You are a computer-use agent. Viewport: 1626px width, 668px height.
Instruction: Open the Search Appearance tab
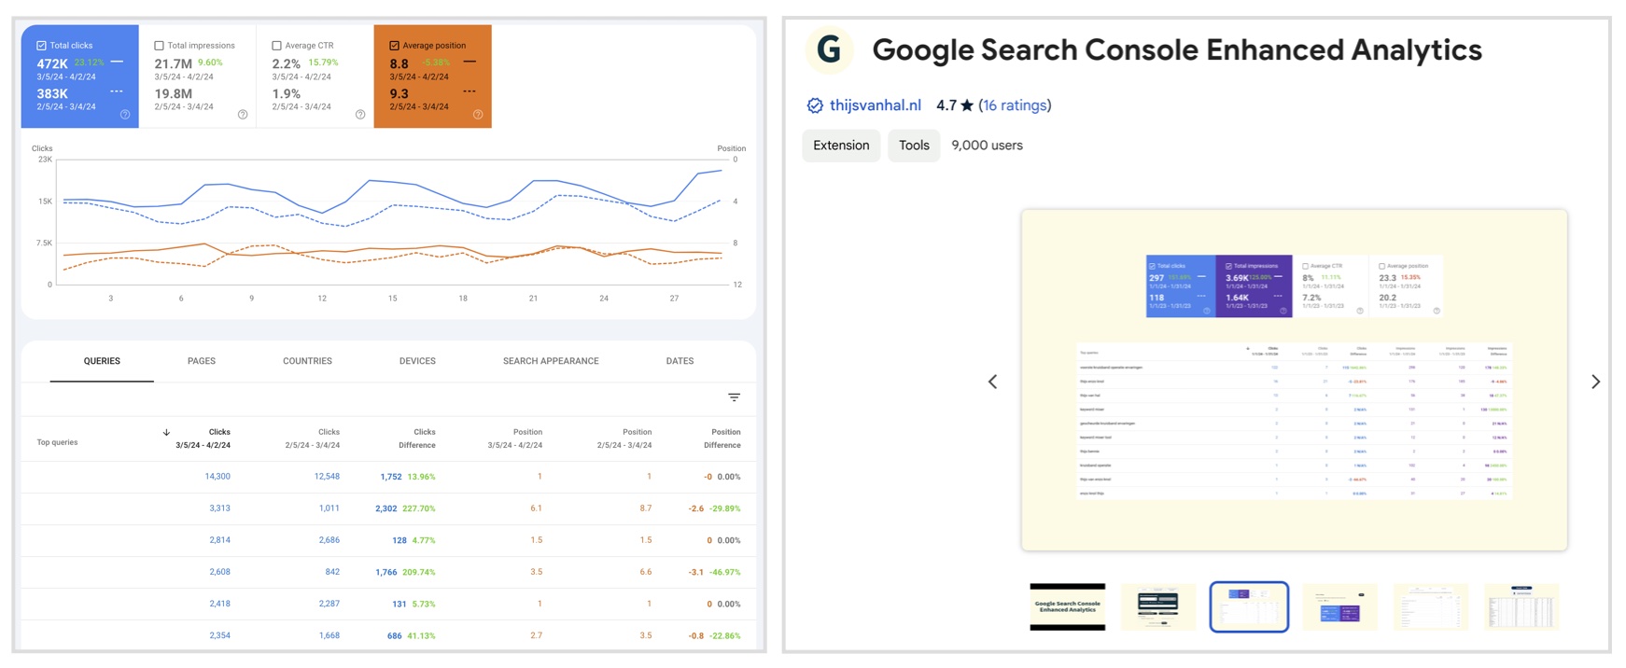point(551,361)
